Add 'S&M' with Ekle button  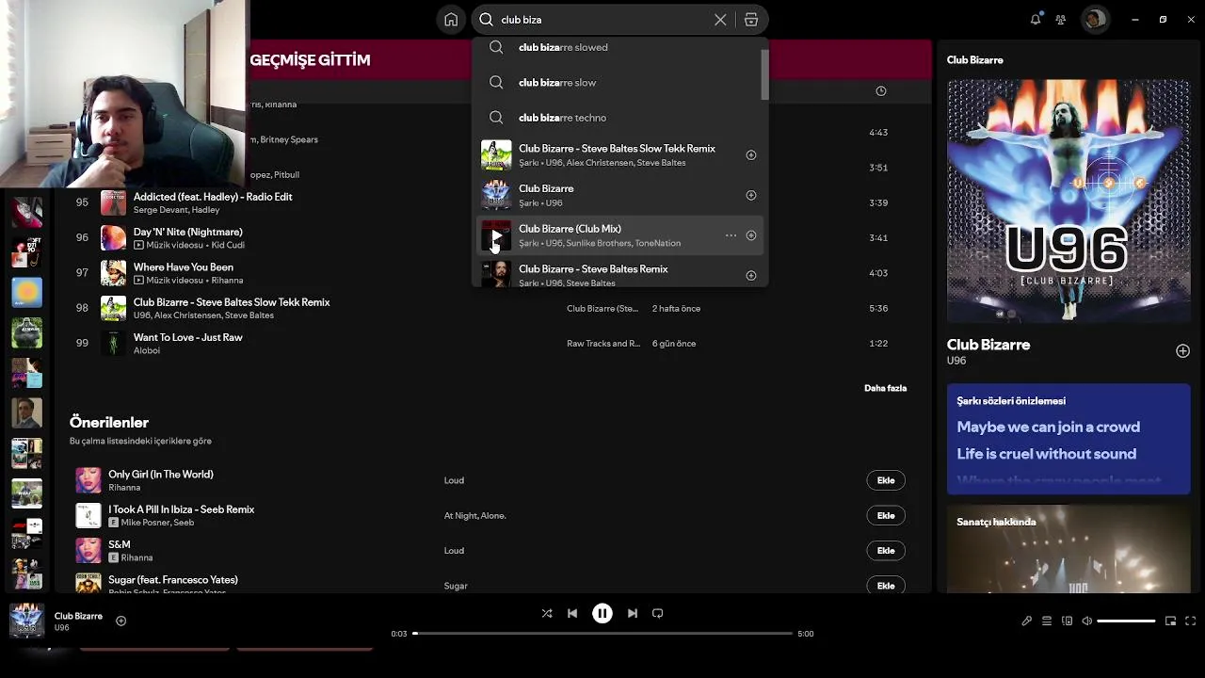(886, 551)
